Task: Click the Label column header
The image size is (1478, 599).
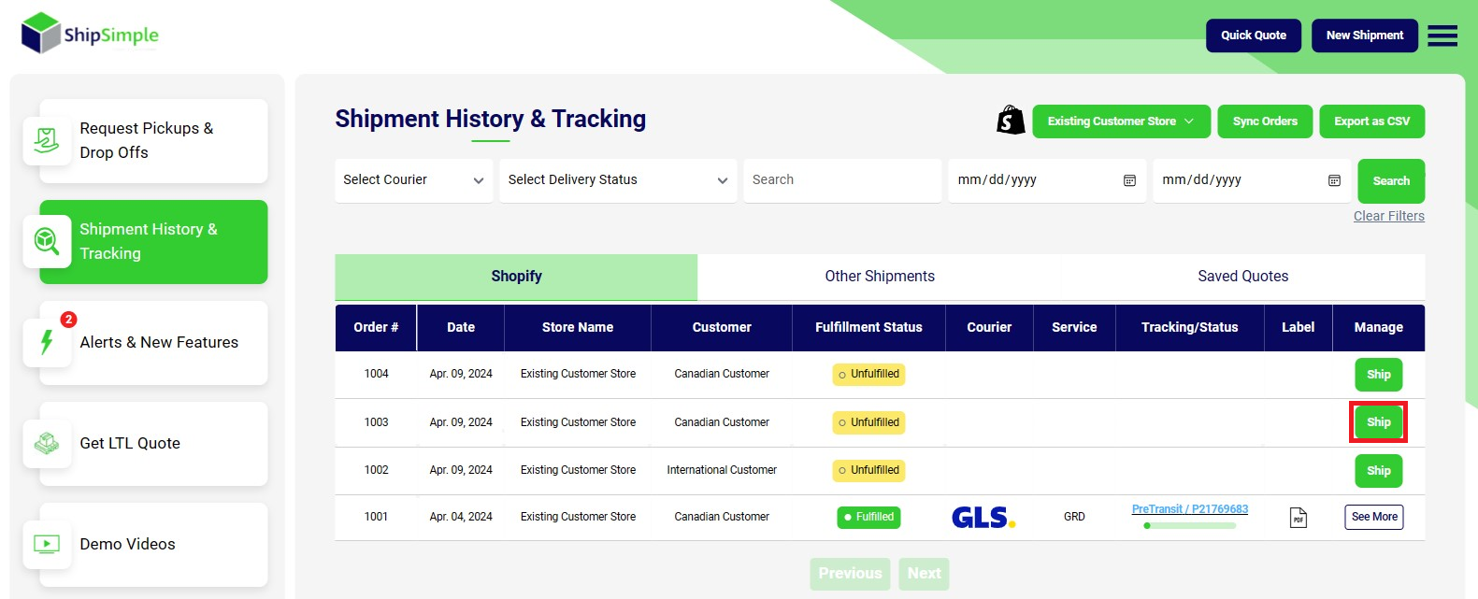Action: 1299,327
